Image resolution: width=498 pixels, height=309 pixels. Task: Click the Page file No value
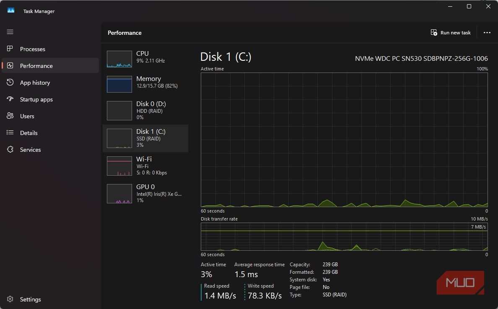(x=326, y=287)
